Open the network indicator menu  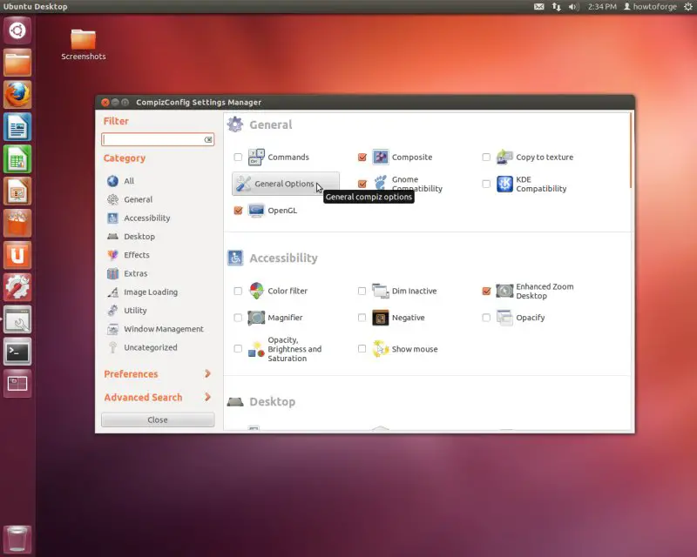(556, 7)
